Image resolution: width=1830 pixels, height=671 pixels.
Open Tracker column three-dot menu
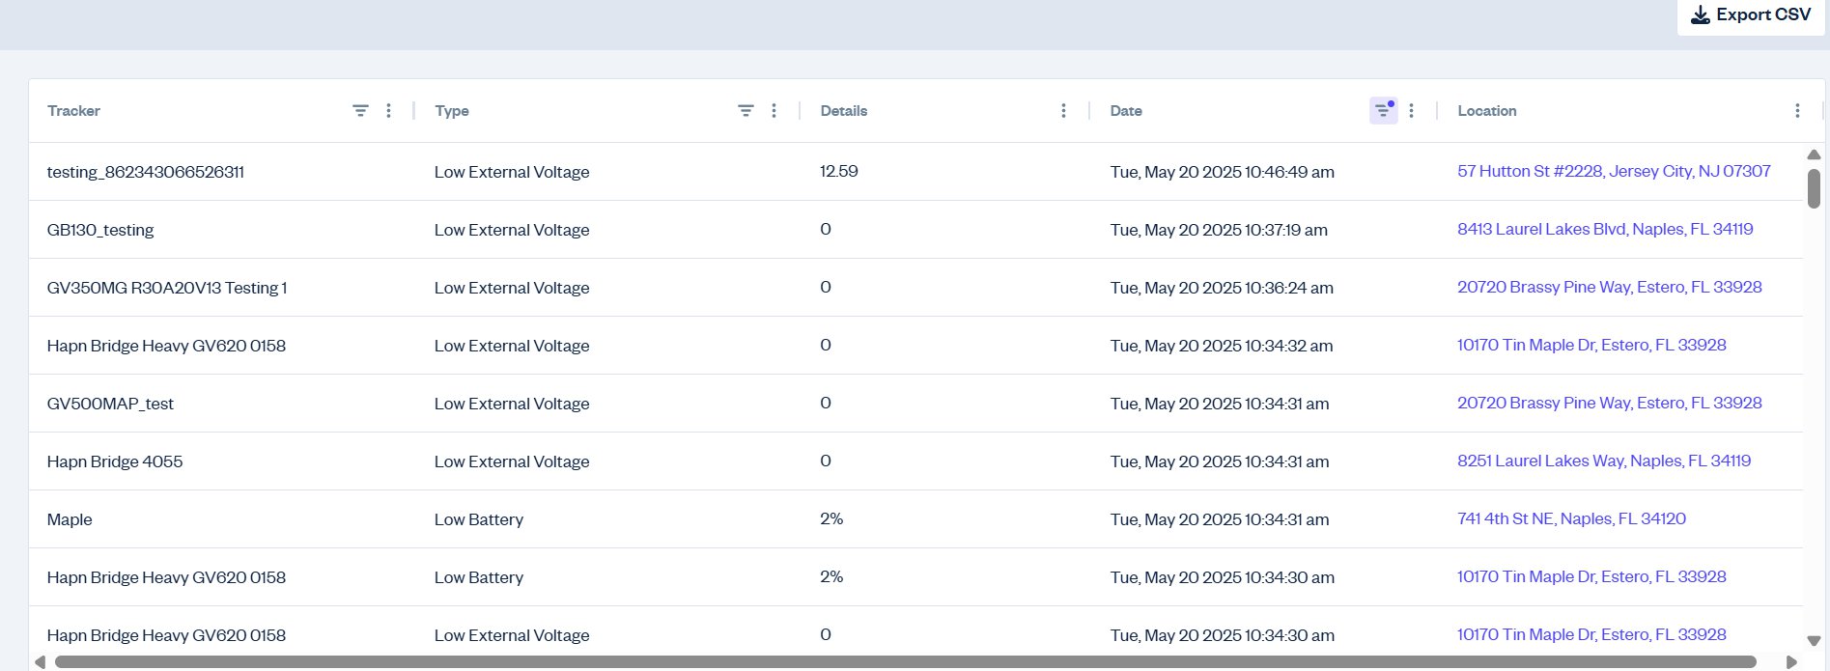click(x=388, y=111)
